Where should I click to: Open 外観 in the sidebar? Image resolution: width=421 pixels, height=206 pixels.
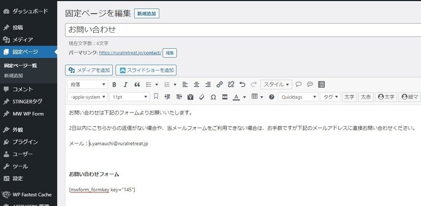click(28, 130)
